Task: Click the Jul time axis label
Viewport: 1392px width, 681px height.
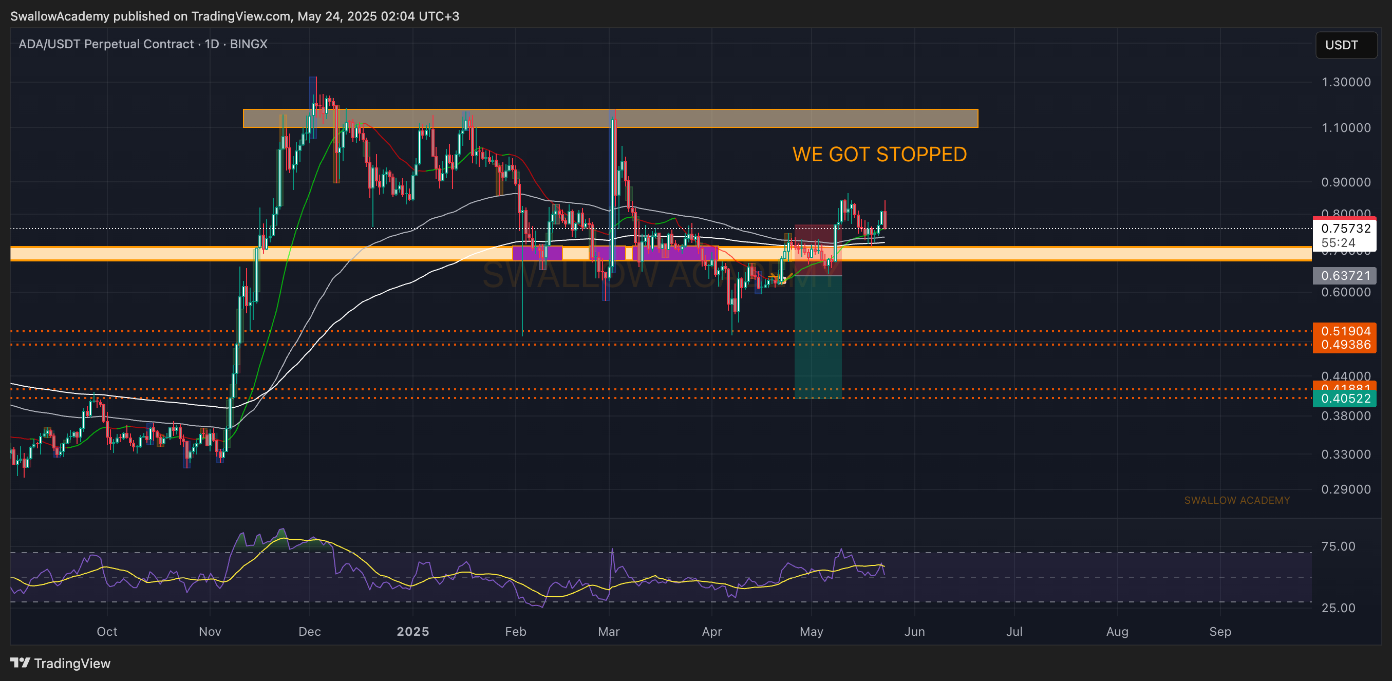Action: (x=1014, y=632)
